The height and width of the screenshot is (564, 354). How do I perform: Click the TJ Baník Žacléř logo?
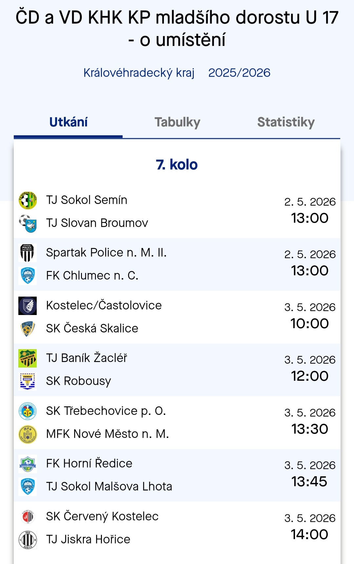pos(28,358)
